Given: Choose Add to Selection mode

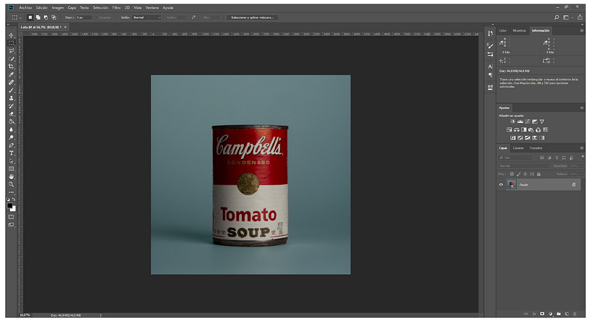Looking at the screenshot, I should coord(38,17).
